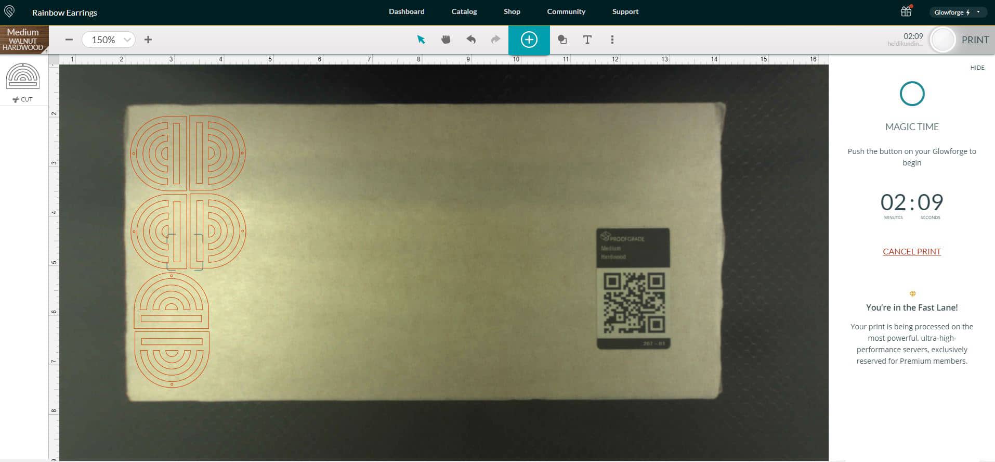Open the Support menu item
The width and height of the screenshot is (995, 462).
[625, 11]
